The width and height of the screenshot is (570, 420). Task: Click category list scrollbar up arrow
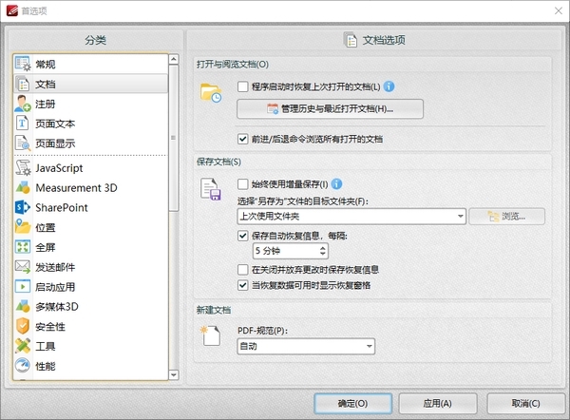(x=174, y=59)
